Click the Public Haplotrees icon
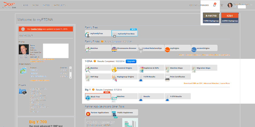255x127 pixels. tap(114, 115)
